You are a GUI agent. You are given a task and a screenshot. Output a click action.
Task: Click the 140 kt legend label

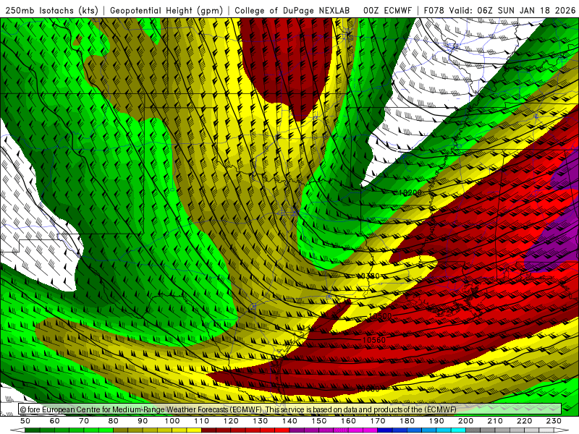(x=290, y=421)
